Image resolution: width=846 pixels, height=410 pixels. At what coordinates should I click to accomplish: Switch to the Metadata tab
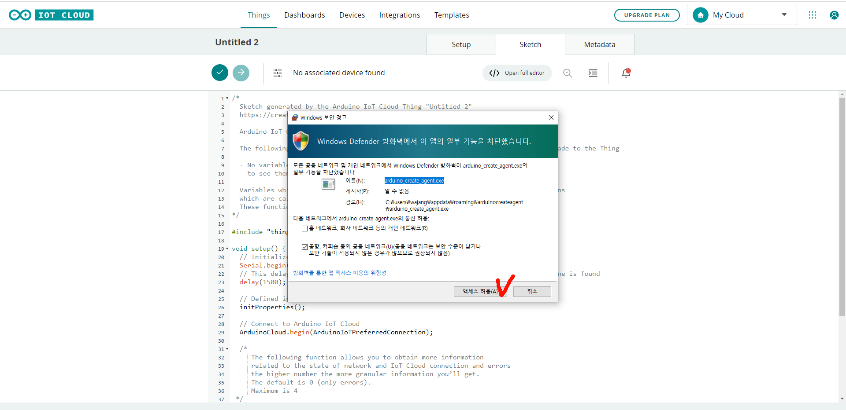click(600, 44)
